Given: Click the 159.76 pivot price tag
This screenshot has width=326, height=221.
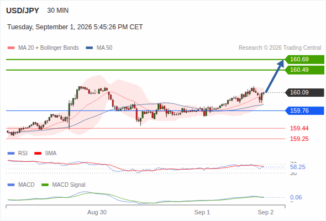Looking at the screenshot, I should pos(304,110).
